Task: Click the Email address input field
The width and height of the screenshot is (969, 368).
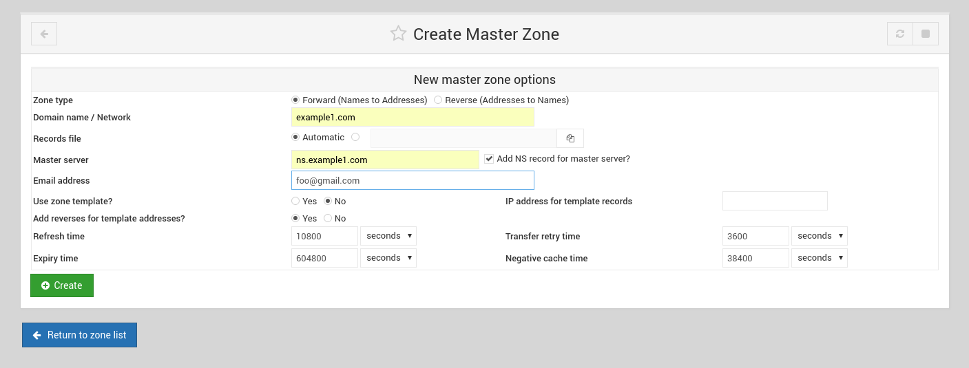Action: click(x=413, y=180)
